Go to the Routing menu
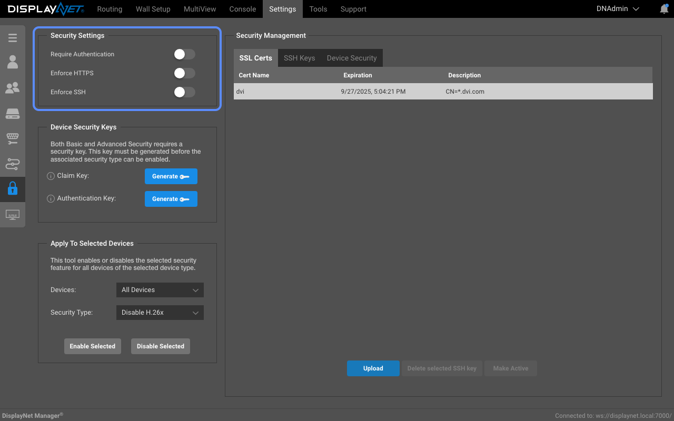This screenshot has height=421, width=674. tap(110, 9)
